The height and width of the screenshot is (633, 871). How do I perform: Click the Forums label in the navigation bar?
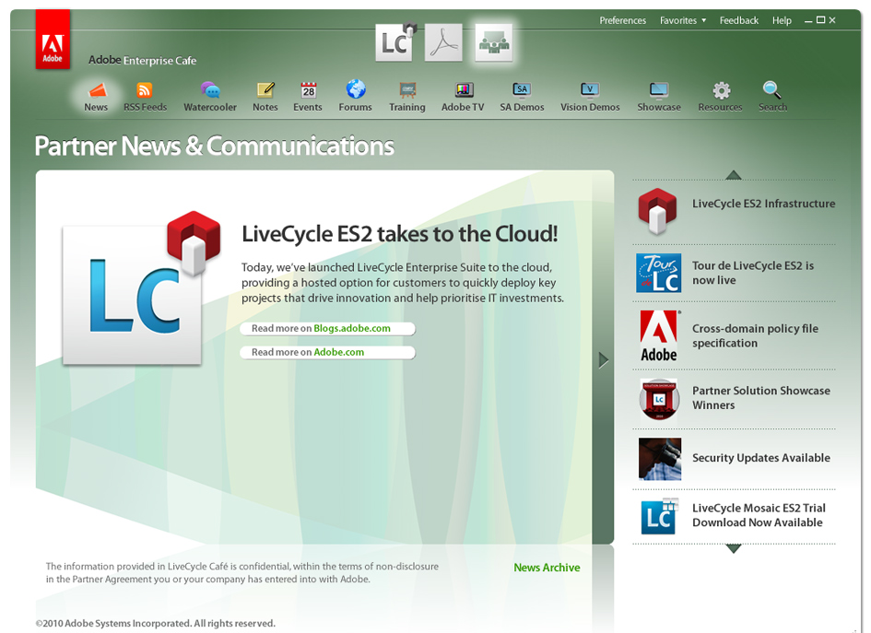click(356, 107)
